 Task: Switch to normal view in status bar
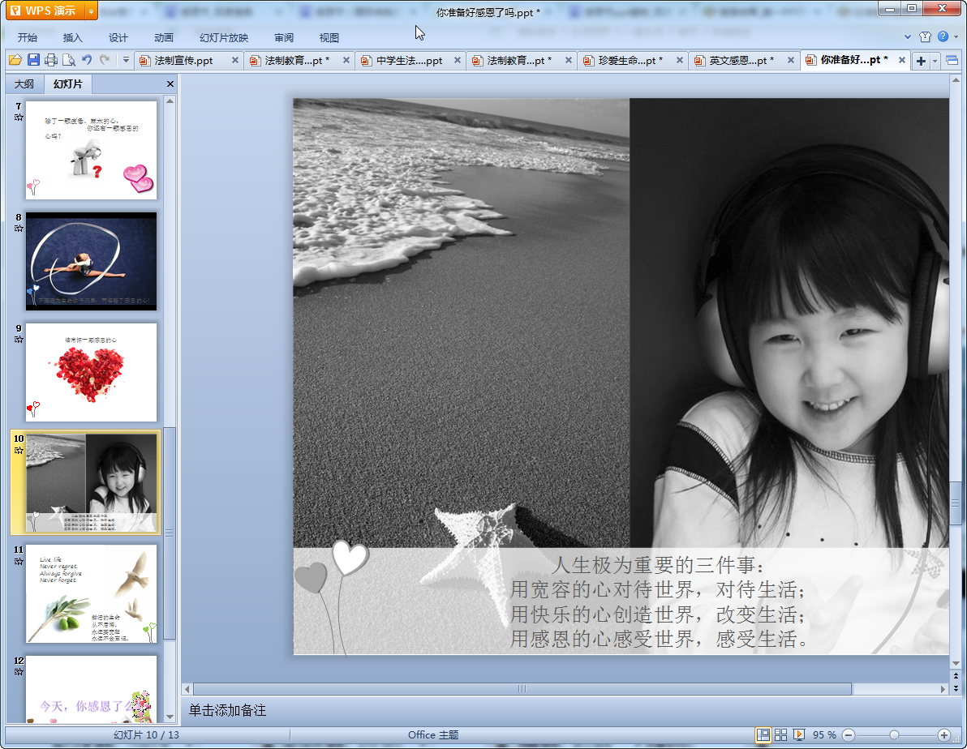(x=763, y=734)
